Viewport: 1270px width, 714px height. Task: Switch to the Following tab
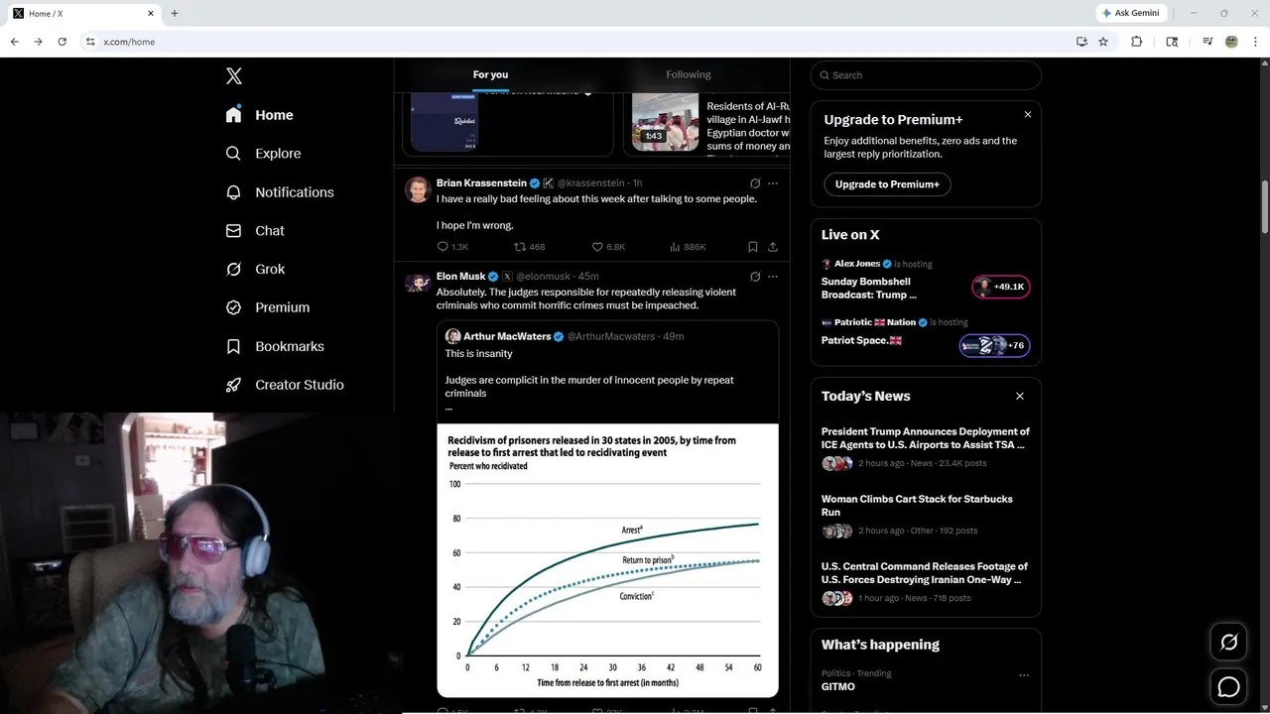[689, 74]
